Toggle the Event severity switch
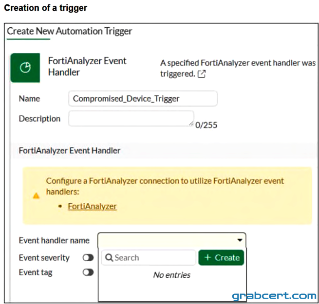 [88, 258]
